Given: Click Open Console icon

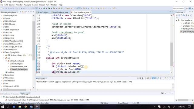Looking at the screenshot, I should point(166,78).
